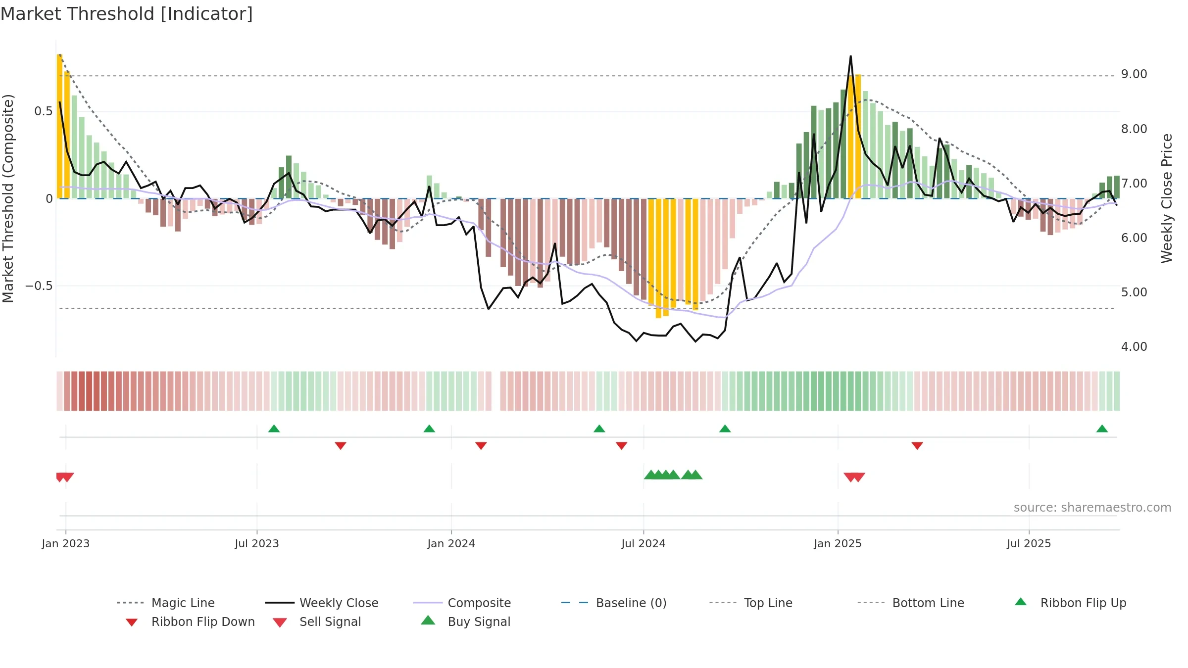Image resolution: width=1188 pixels, height=668 pixels.
Task: Click the ribbon flip up marker around Sep 2024
Action: (x=725, y=429)
